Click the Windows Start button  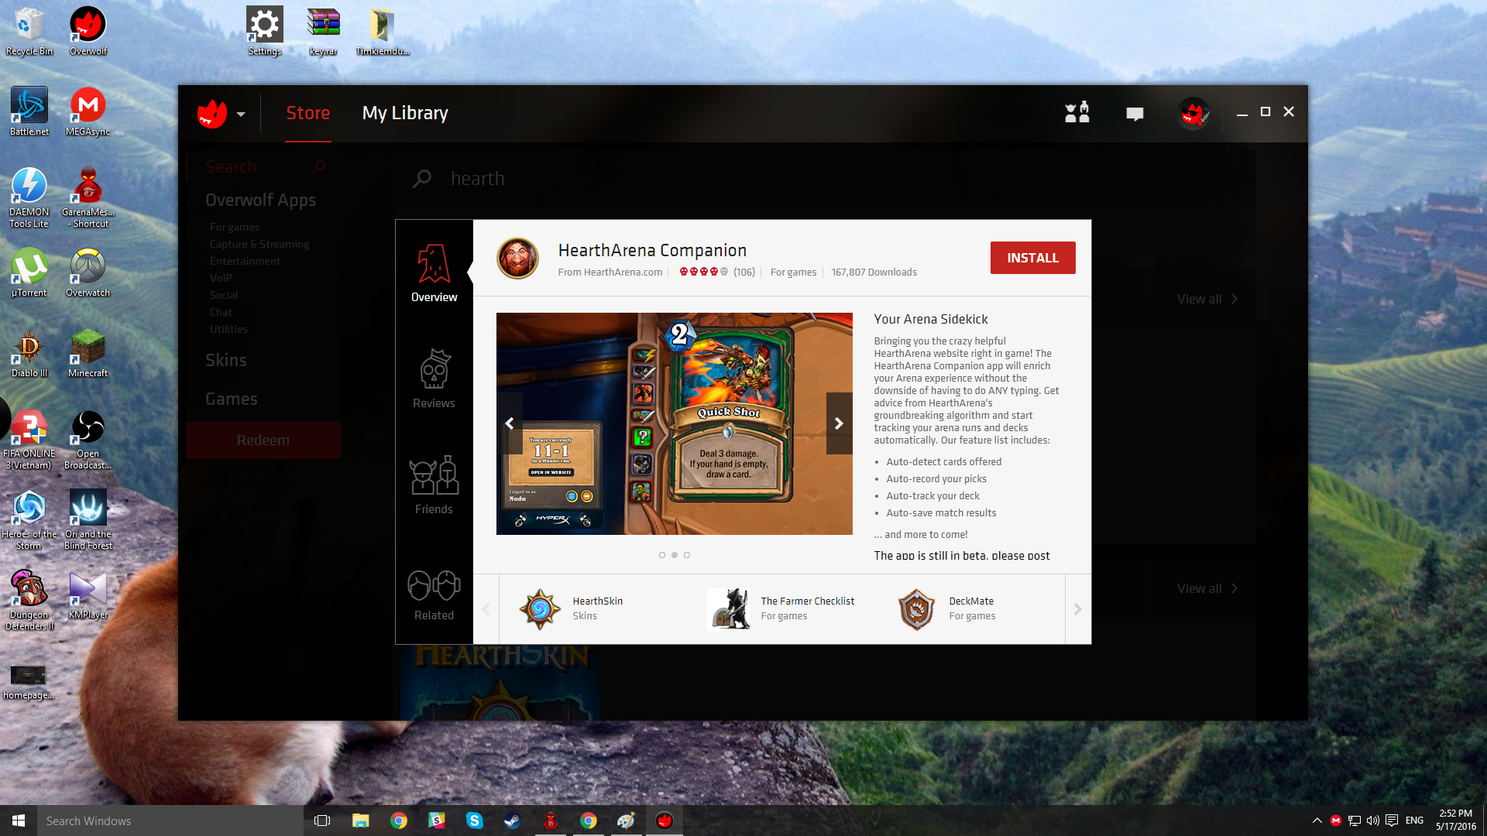click(x=19, y=821)
